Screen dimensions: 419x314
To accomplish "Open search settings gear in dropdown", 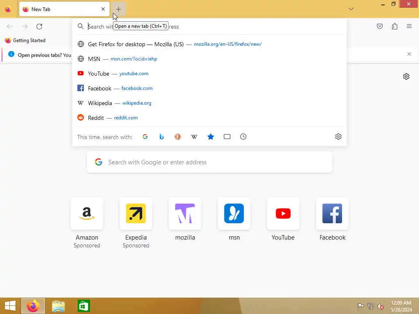I will click(338, 137).
